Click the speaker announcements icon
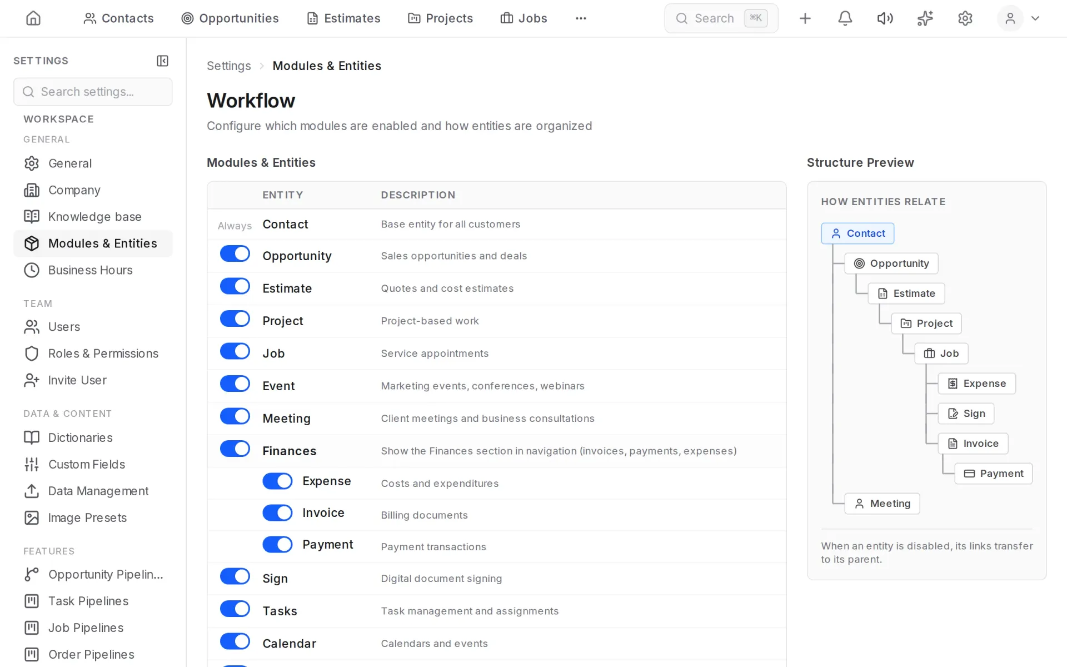The image size is (1067, 667). (x=885, y=18)
